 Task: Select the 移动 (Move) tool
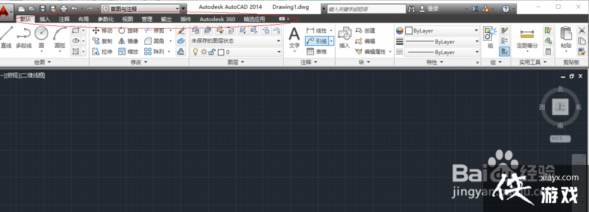pos(102,31)
